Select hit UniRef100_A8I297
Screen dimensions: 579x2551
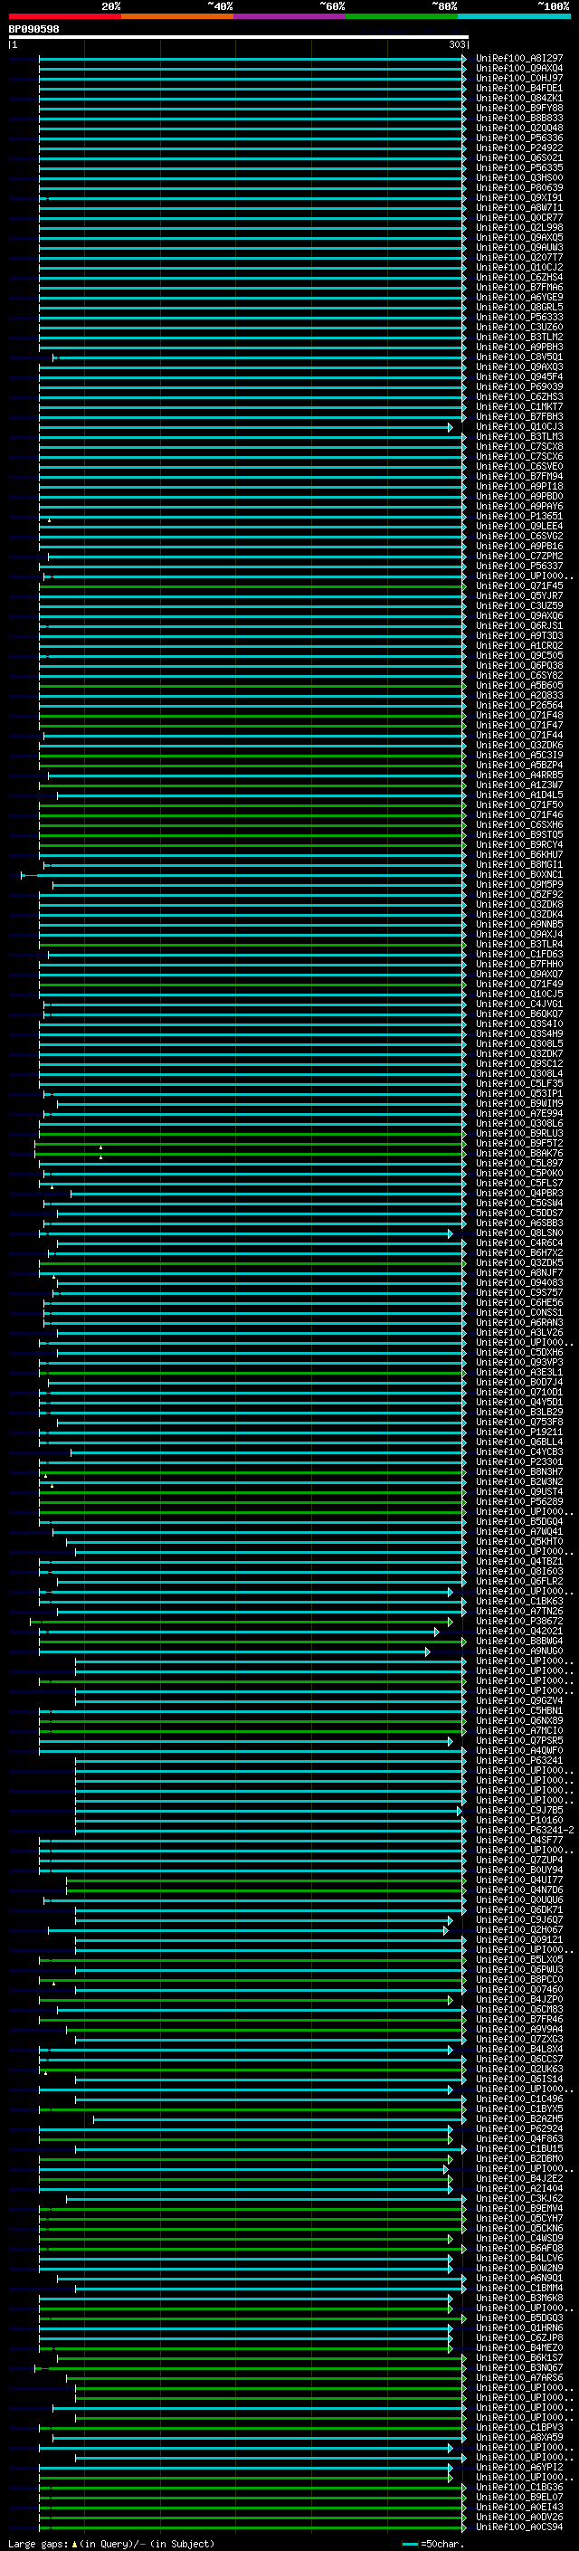[x=518, y=59]
